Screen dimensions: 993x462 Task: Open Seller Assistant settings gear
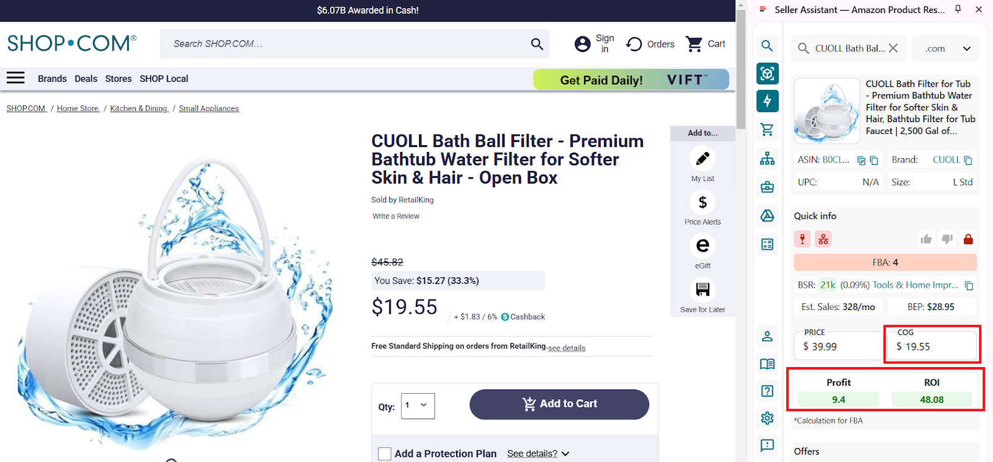767,419
